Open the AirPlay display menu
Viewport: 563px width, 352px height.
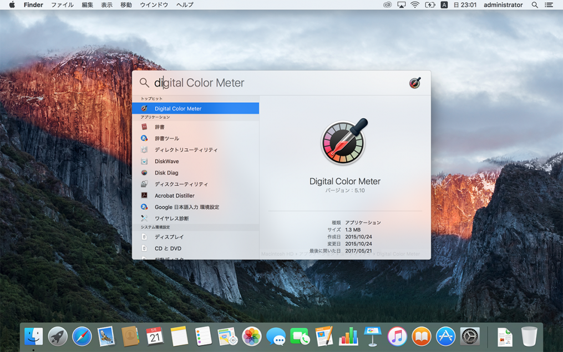(x=401, y=4)
